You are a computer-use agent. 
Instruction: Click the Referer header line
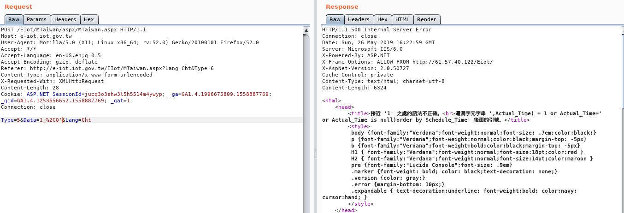coord(107,68)
